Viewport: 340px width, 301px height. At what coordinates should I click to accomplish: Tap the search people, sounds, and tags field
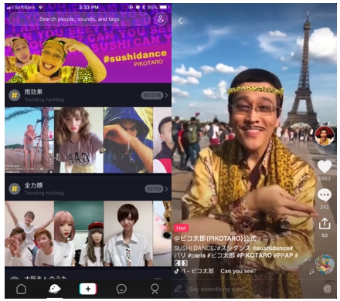80,19
